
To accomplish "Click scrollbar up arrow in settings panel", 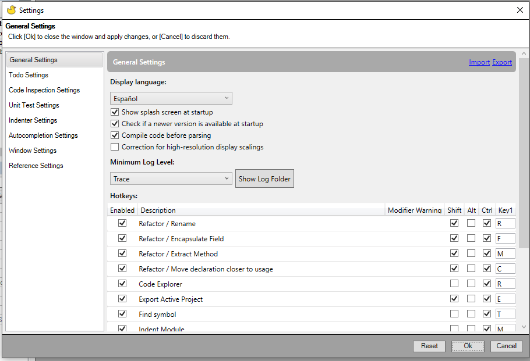I will tap(524, 53).
